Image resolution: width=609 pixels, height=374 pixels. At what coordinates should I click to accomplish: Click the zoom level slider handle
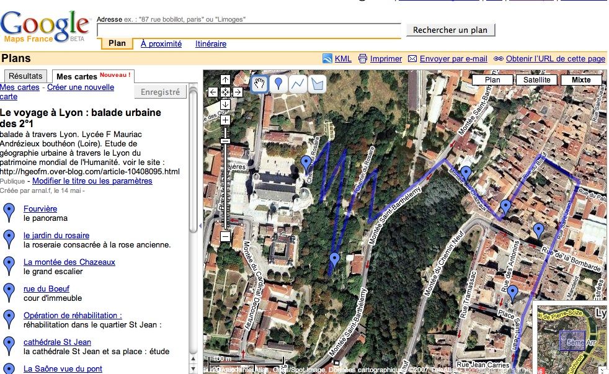225,141
